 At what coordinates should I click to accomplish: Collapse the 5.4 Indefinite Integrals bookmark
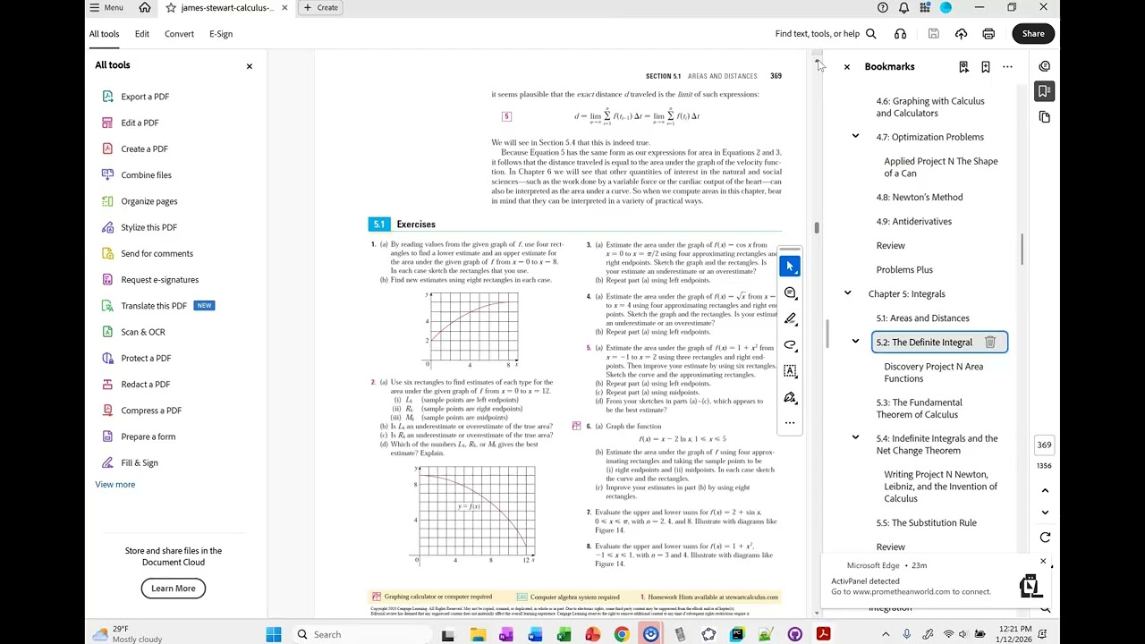click(x=855, y=437)
